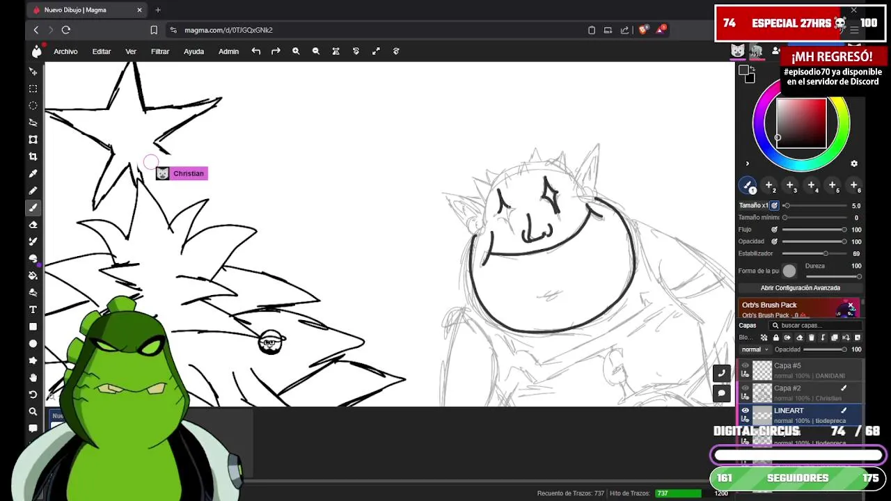The width and height of the screenshot is (891, 501).
Task: Zoom out with the minus magnifier icon
Action: point(316,51)
